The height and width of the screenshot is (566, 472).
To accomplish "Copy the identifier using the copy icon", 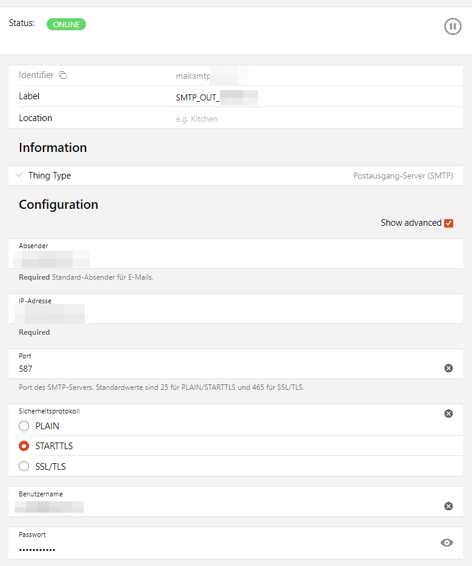I will coord(62,76).
